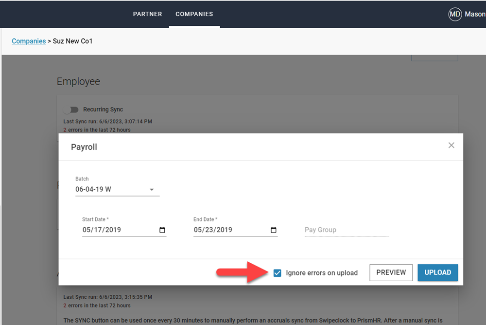Click the Suz New Co1 breadcrumb
486x325 pixels.
(73, 41)
